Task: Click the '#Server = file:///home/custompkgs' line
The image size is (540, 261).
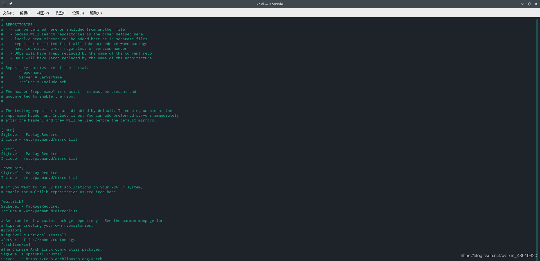Action: 38,240
